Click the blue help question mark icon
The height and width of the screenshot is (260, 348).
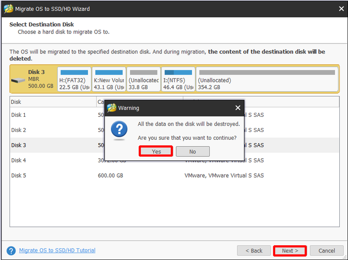tap(11, 251)
